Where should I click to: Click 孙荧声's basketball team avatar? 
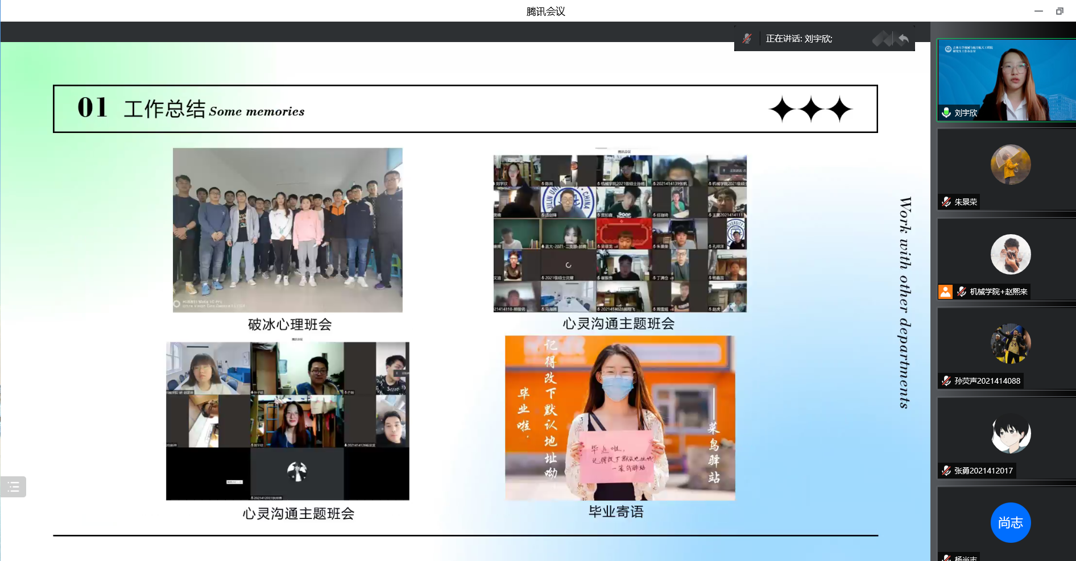(x=1010, y=344)
